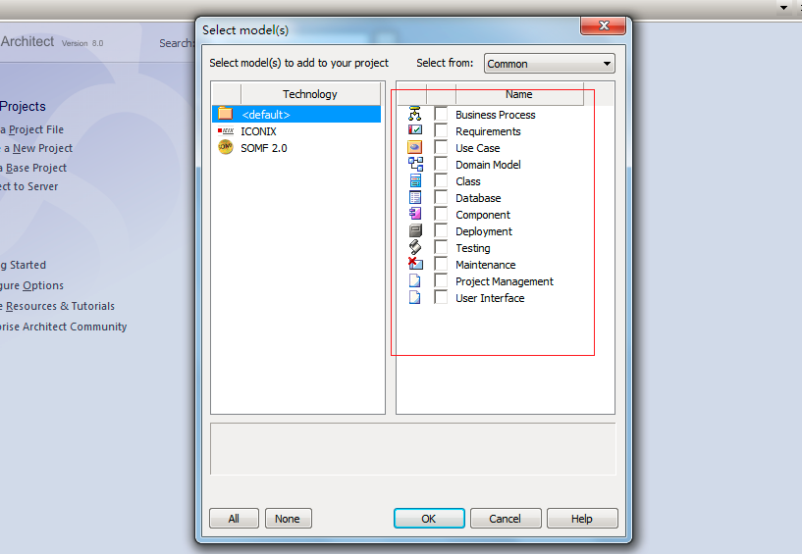This screenshot has height=554, width=802.
Task: Click the New Project link on Start Page
Action: tap(37, 148)
